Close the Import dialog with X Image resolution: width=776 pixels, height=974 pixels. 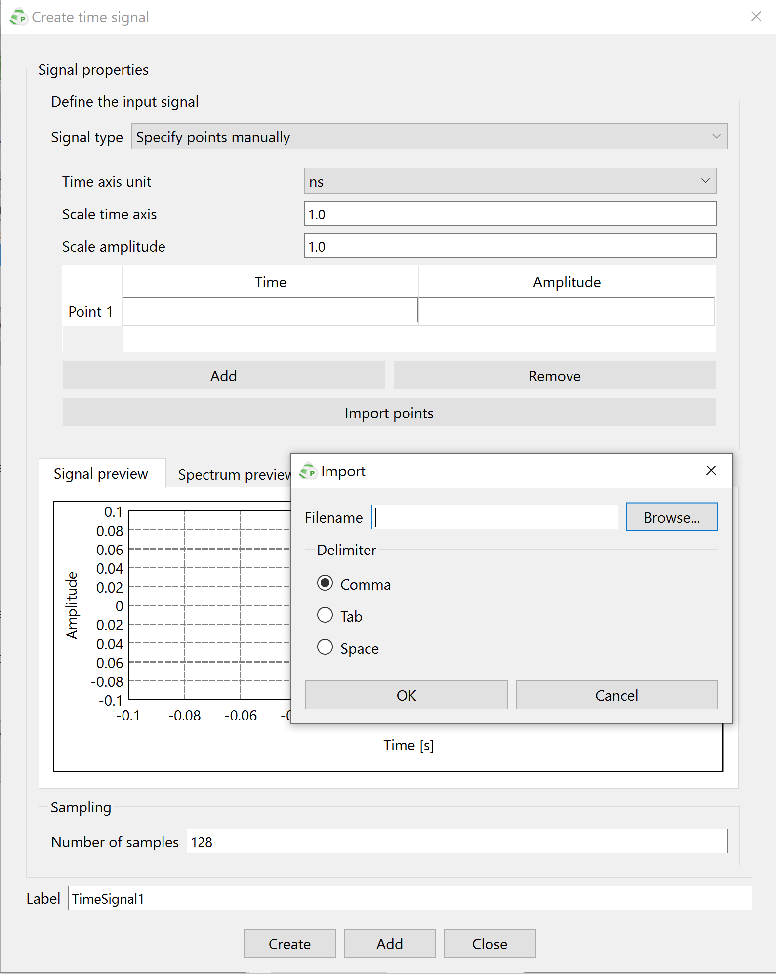(711, 470)
